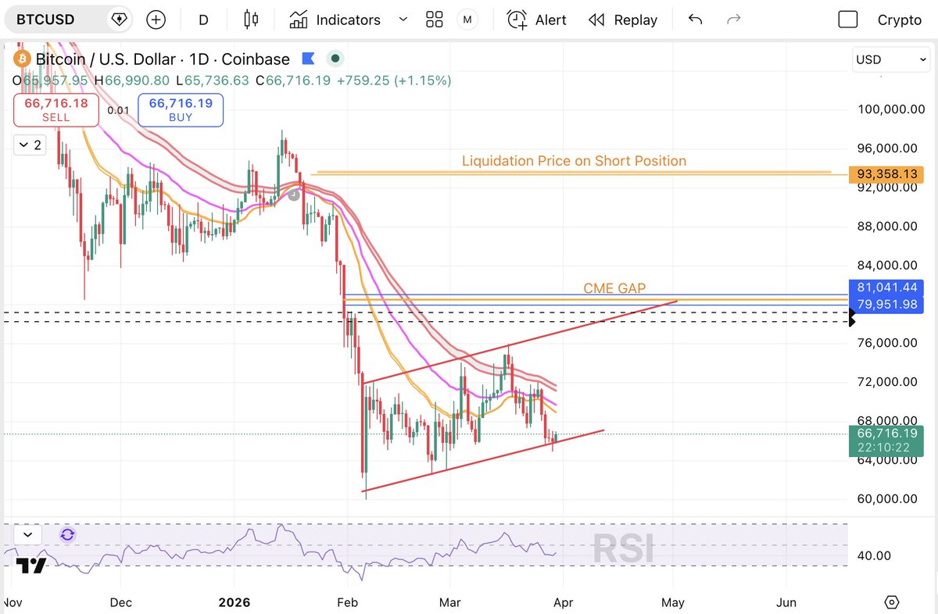Edit the 0.01 order quantity value
The height and width of the screenshot is (614, 938).
[x=118, y=110]
